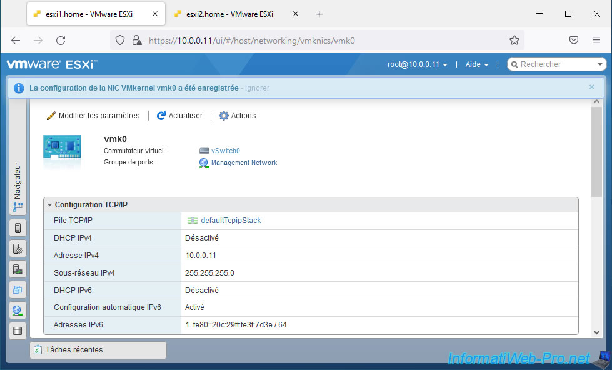
Task: Select the subnet value 255.255.255.0
Action: click(x=209, y=273)
